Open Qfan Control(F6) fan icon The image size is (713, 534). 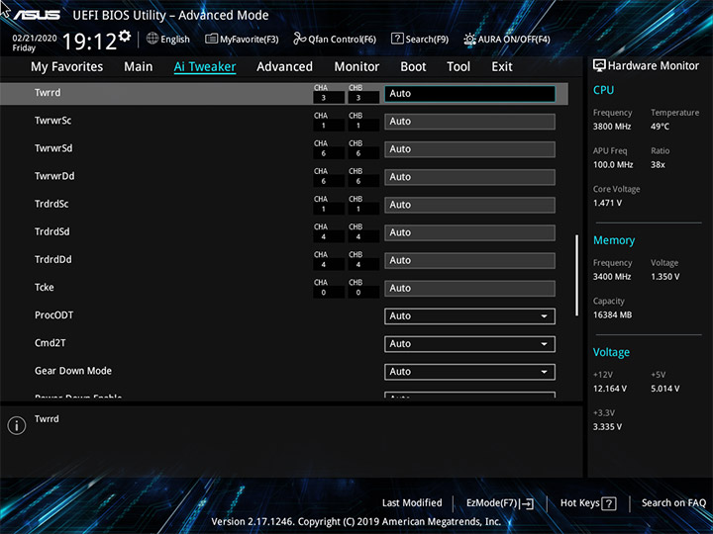click(x=299, y=39)
